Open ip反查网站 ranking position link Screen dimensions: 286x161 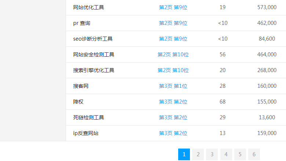(173, 133)
